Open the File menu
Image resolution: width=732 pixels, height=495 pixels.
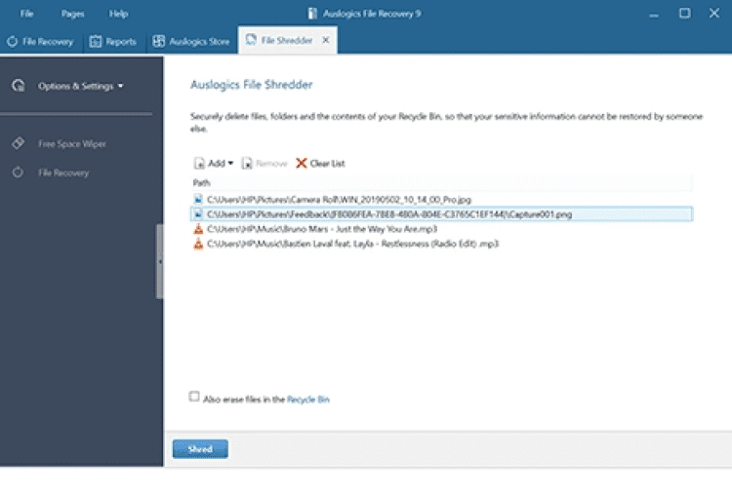tap(26, 14)
